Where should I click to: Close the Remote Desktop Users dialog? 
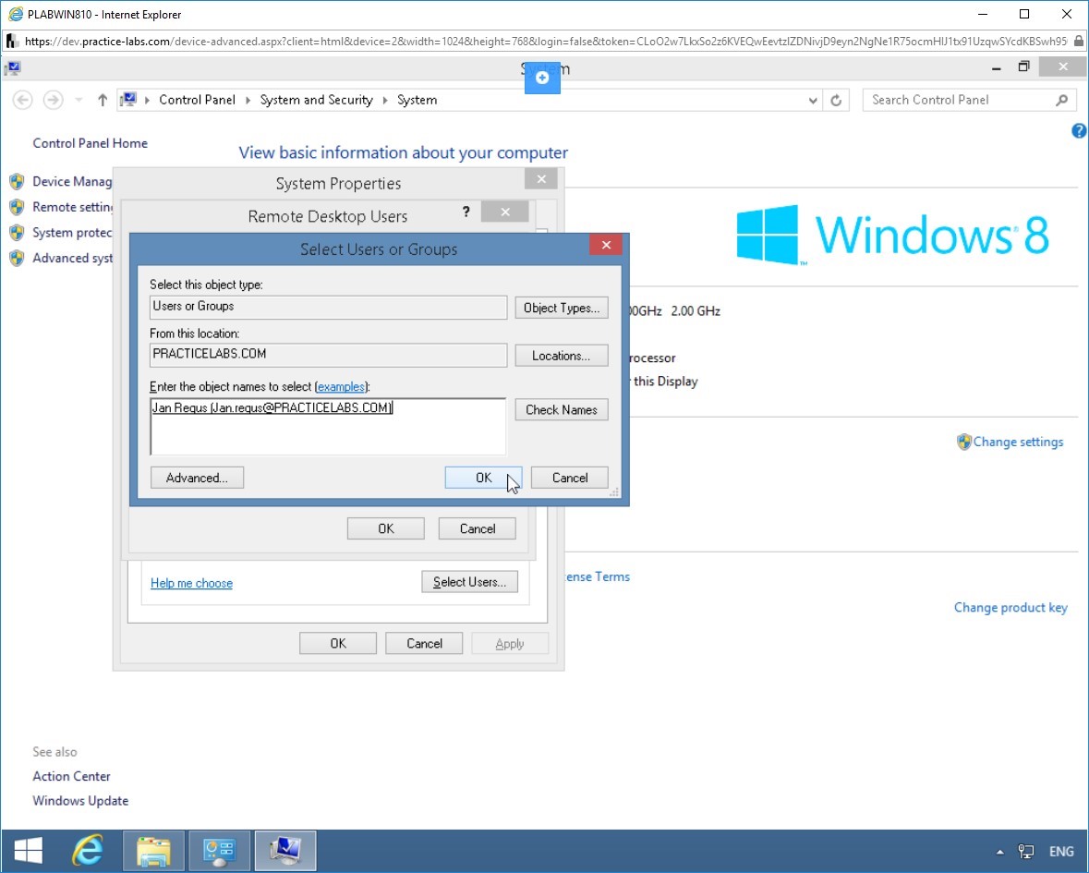click(505, 212)
